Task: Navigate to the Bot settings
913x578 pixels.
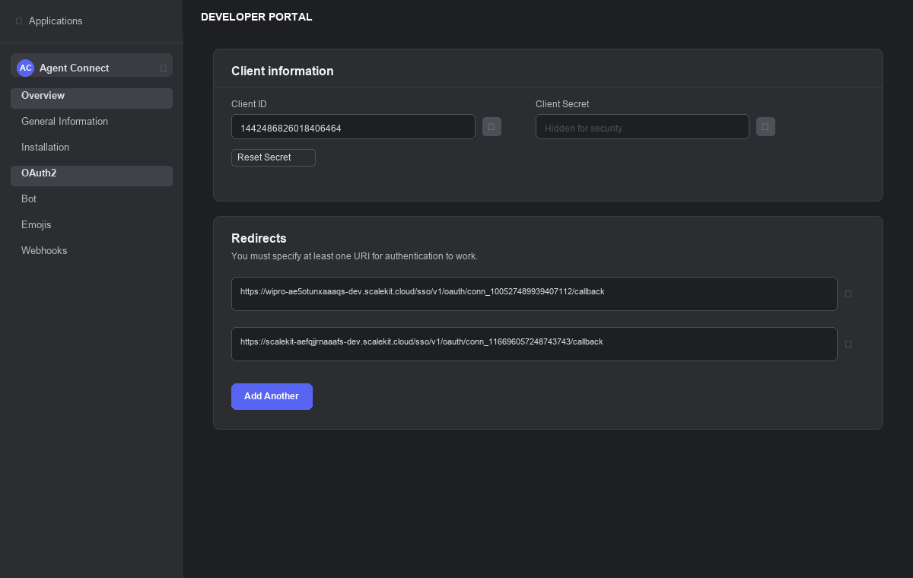Action: pyautogui.click(x=29, y=199)
